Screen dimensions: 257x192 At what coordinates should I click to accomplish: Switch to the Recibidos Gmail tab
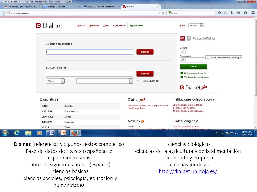click(22, 7)
